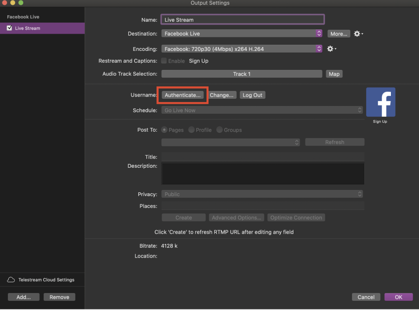Focus the Name input field
The height and width of the screenshot is (310, 419).
[x=243, y=20]
